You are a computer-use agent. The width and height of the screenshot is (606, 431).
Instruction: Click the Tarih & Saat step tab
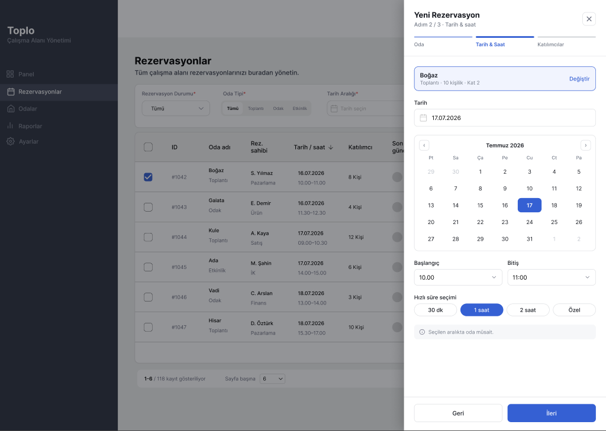[505, 42]
